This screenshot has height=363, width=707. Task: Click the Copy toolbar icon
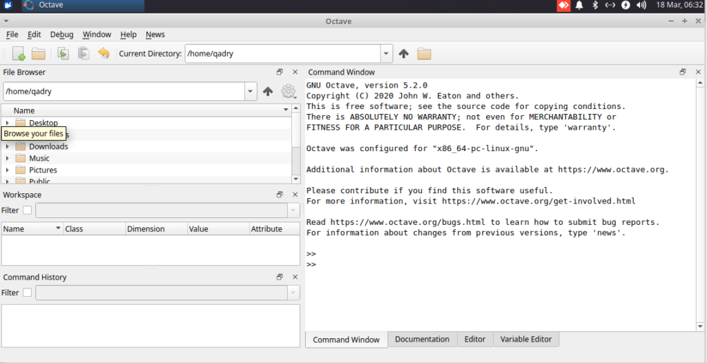click(x=63, y=54)
